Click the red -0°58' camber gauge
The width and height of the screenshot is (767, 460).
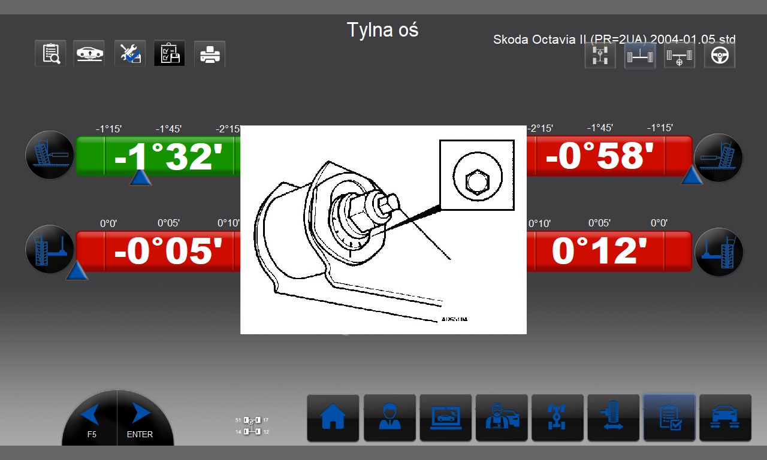tap(609, 156)
